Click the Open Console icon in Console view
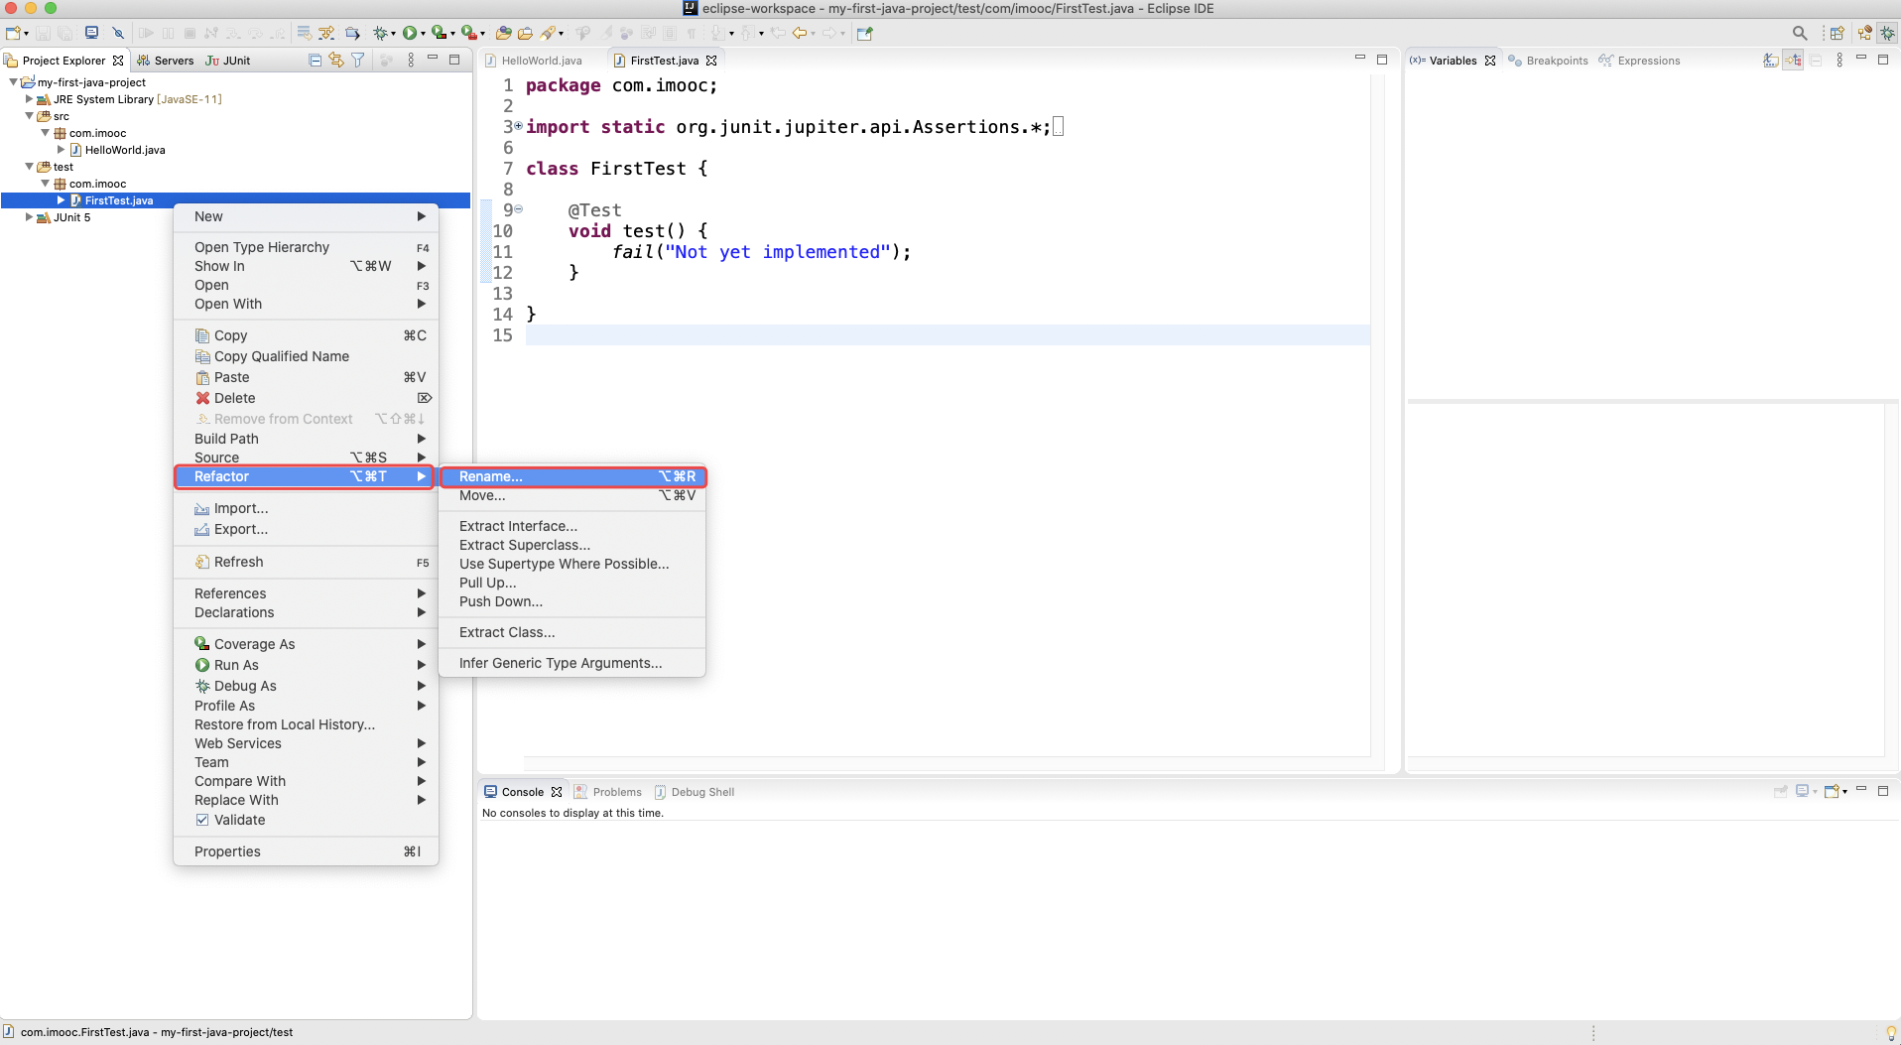The height and width of the screenshot is (1045, 1901). click(1832, 791)
